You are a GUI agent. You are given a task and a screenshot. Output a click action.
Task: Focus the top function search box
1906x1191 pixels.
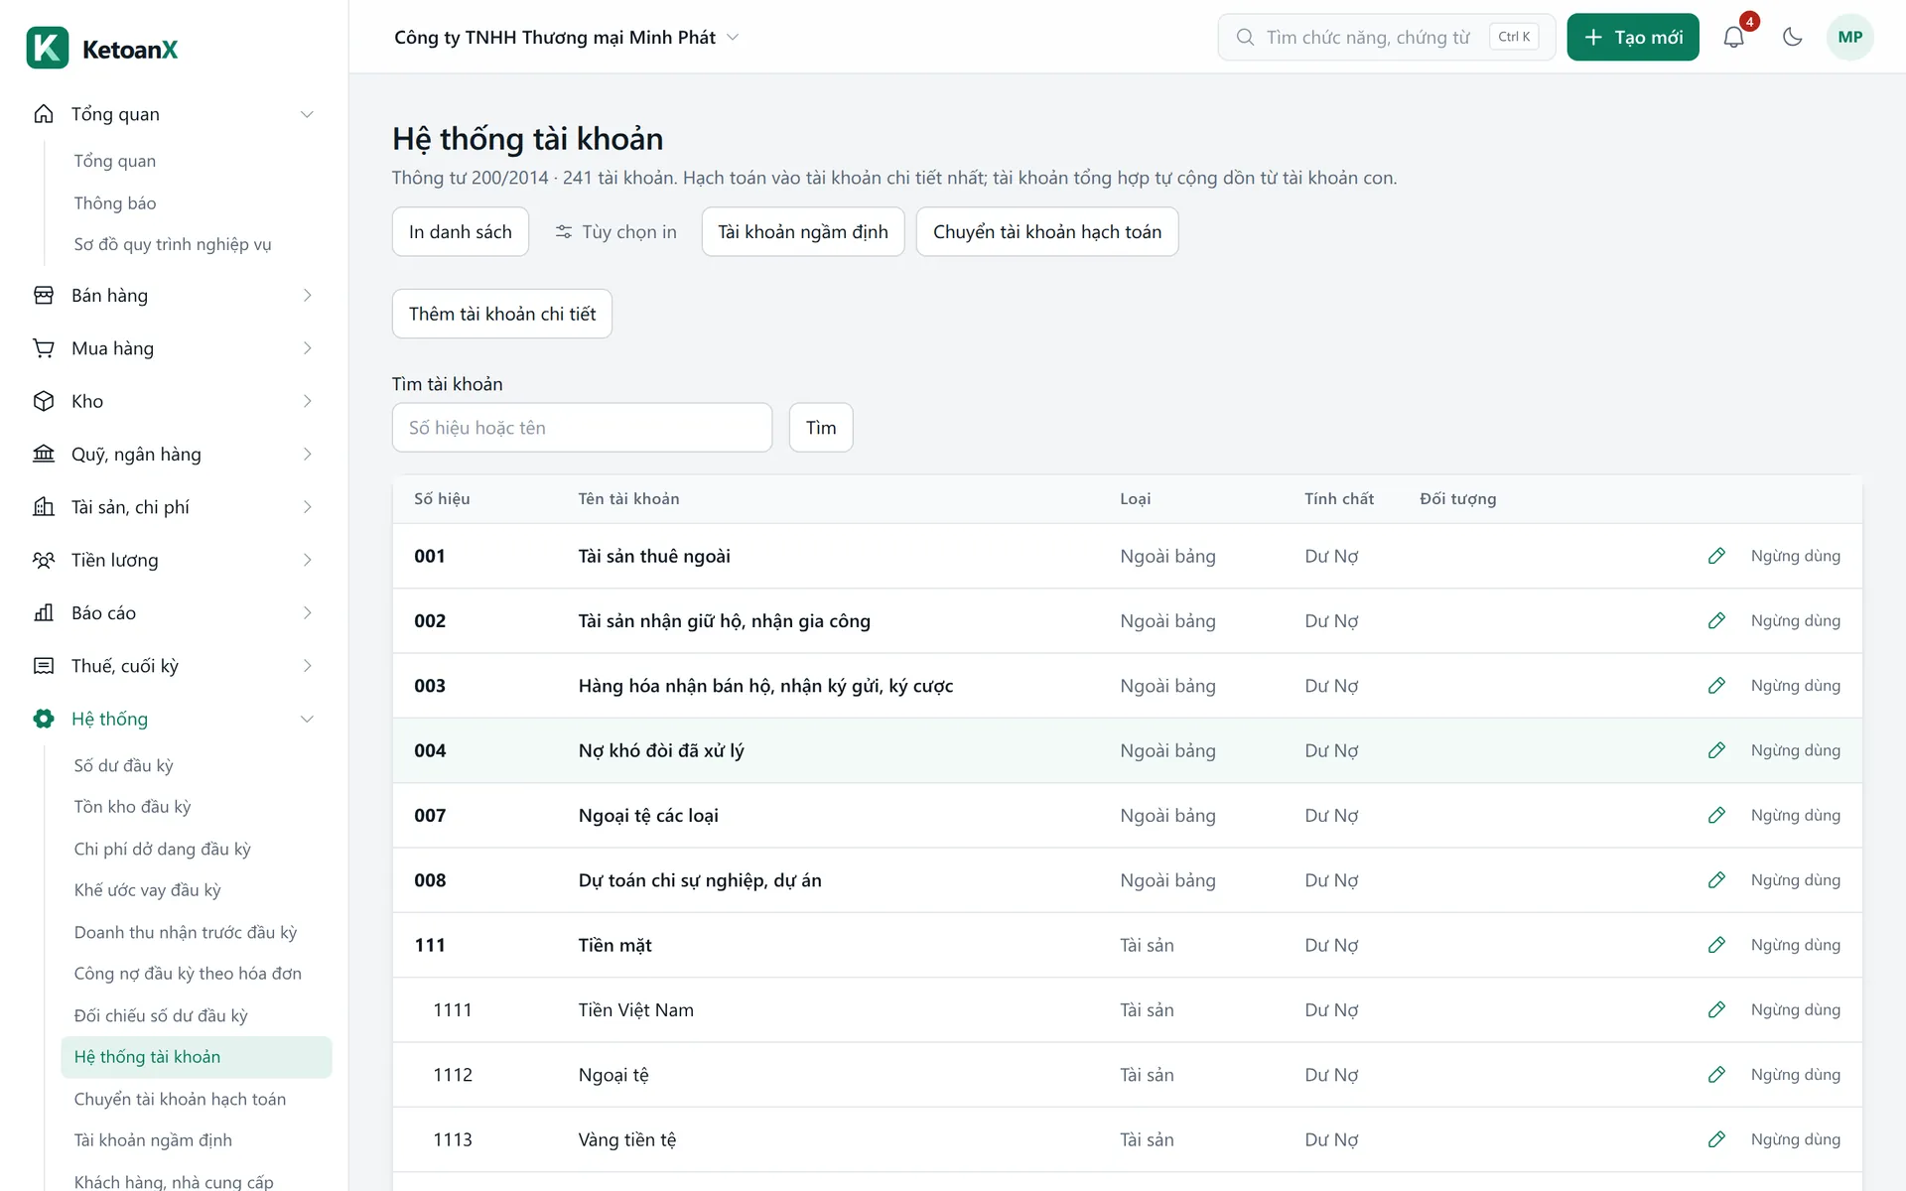pyautogui.click(x=1386, y=38)
